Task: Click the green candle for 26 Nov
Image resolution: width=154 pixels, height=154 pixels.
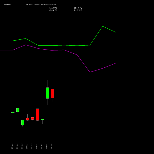Action: (23, 123)
